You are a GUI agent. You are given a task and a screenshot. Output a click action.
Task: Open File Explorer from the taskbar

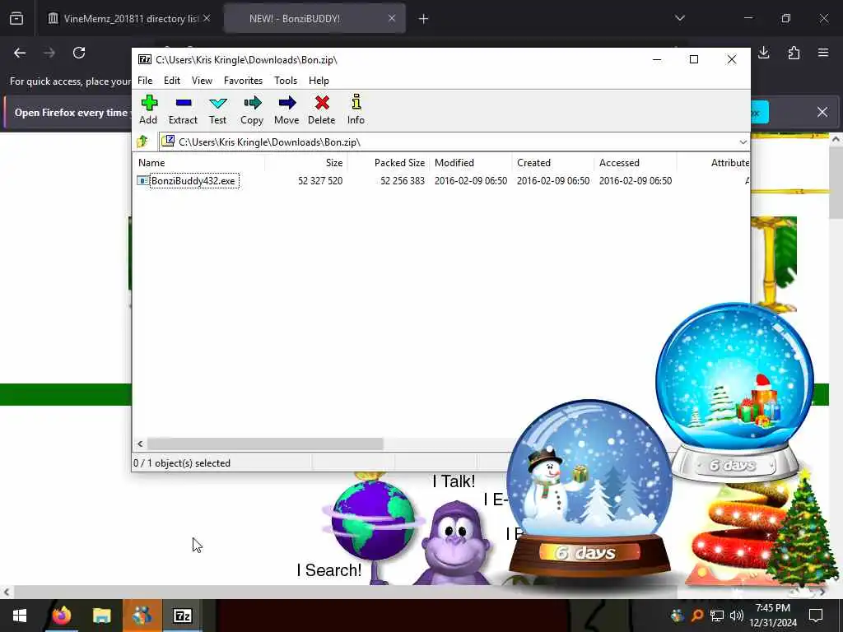point(101,616)
